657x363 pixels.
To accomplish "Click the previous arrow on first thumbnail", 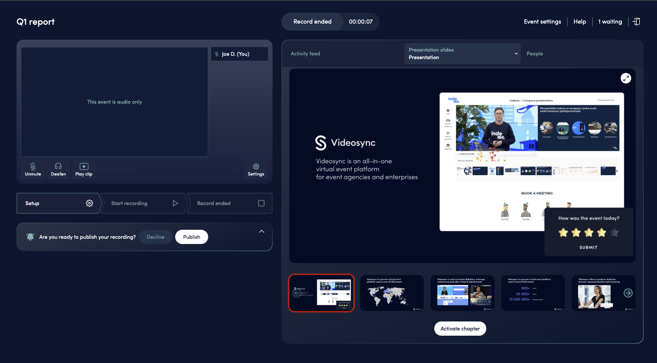I will click(297, 294).
